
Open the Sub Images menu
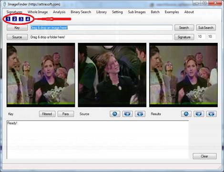[x=137, y=12]
